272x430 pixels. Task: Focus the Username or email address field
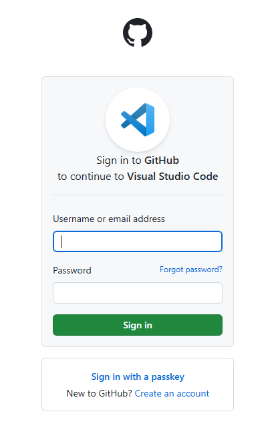coord(138,241)
